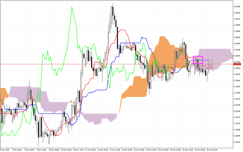The height and width of the screenshot is (152, 243).
Task: Click price axis label 1.34345
Action: tap(237, 7)
